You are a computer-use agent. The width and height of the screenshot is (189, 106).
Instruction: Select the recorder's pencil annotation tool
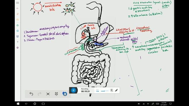point(116,90)
